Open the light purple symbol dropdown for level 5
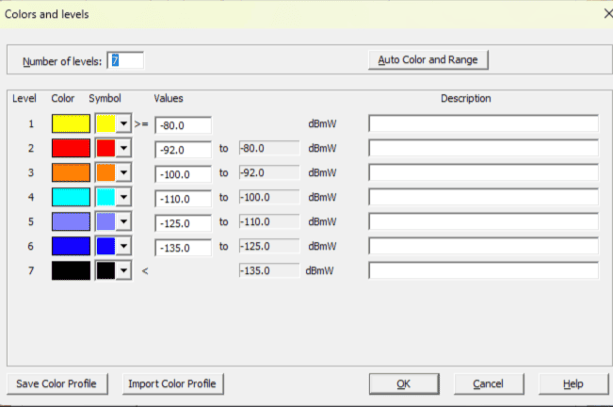This screenshot has height=407, width=613. click(123, 221)
